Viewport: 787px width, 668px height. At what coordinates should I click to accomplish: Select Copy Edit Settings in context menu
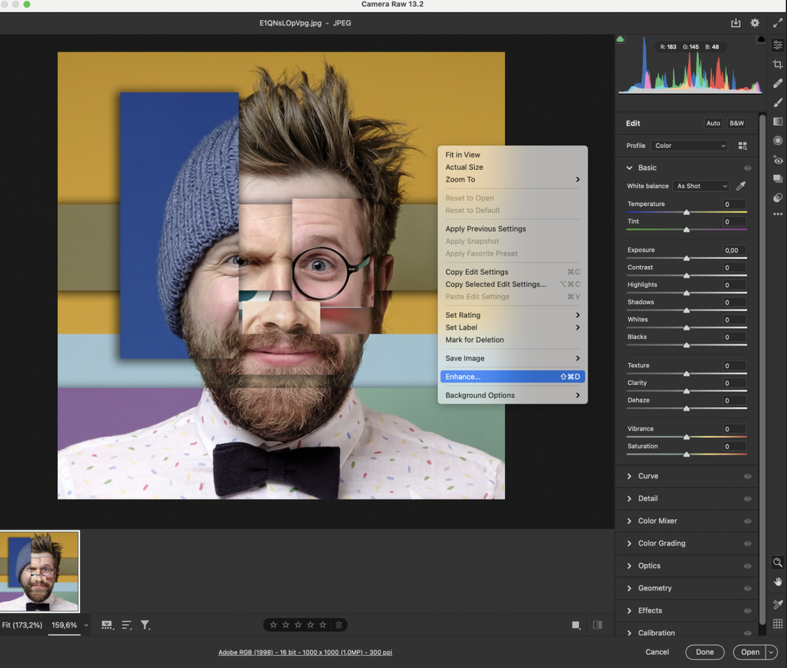tap(477, 272)
